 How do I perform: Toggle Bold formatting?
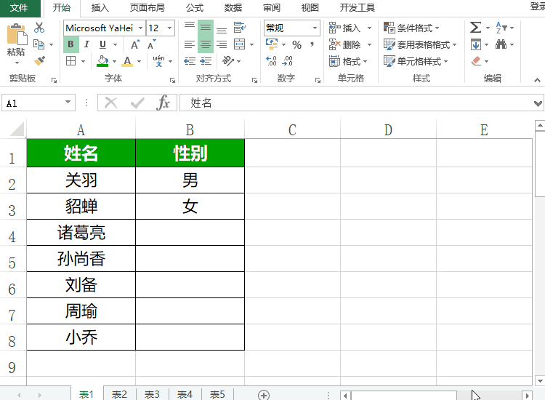pyautogui.click(x=71, y=44)
